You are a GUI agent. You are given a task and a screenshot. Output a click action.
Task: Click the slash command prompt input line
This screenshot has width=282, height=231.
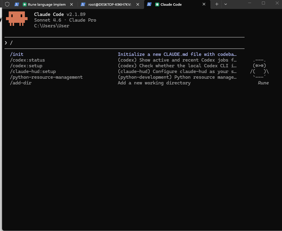[120, 43]
